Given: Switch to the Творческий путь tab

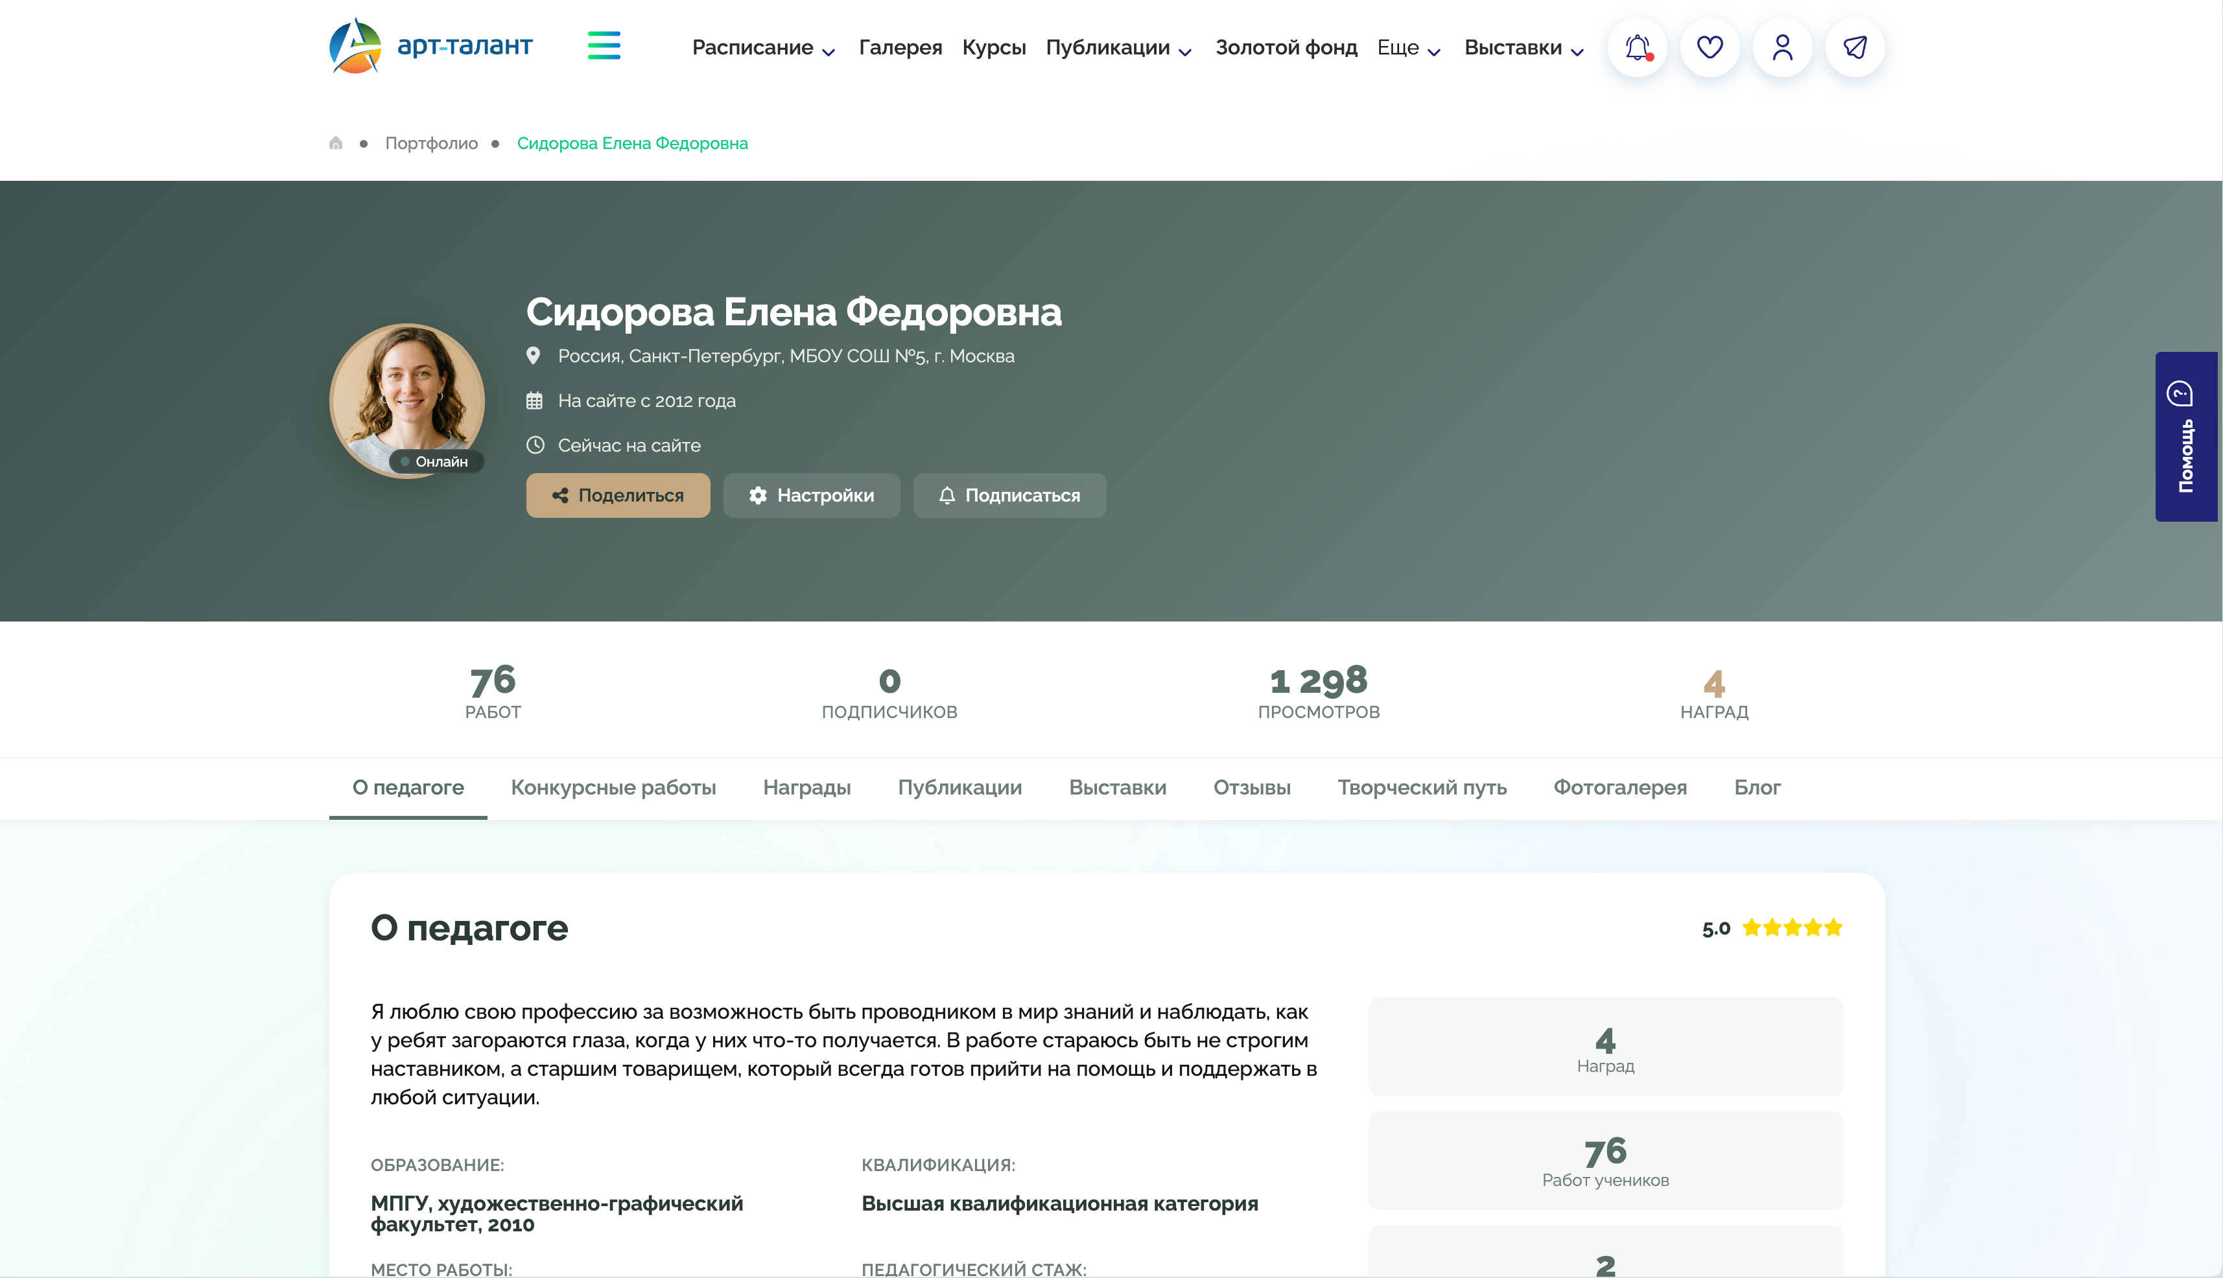Looking at the screenshot, I should [x=1422, y=787].
